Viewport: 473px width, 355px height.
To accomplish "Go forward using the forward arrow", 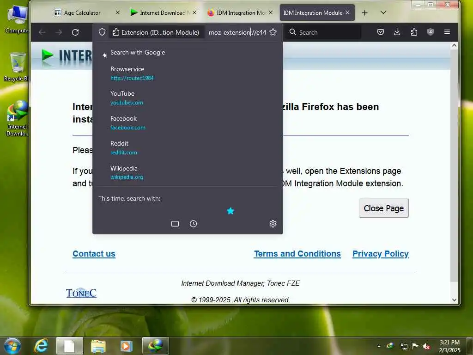I will (x=59, y=32).
